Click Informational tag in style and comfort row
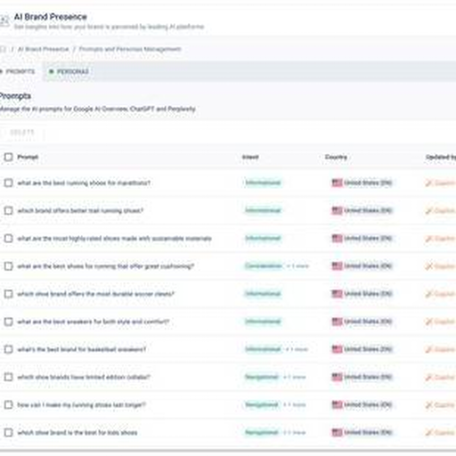This screenshot has height=456, width=456. tap(263, 322)
